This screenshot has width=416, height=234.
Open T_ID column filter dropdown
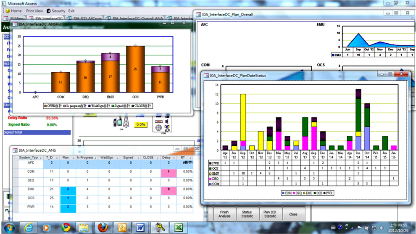coord(57,158)
